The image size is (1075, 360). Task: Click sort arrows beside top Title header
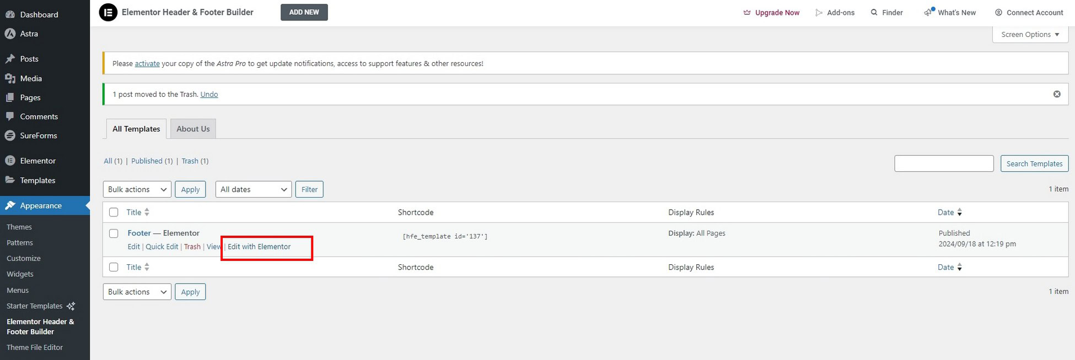click(x=147, y=212)
